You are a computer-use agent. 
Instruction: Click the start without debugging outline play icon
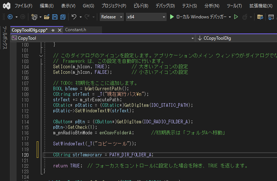236,17
